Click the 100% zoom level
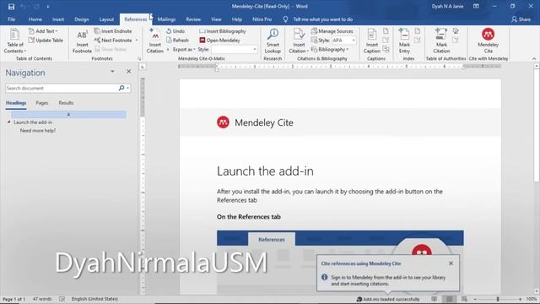The height and width of the screenshot is (304, 540). pyautogui.click(x=531, y=299)
